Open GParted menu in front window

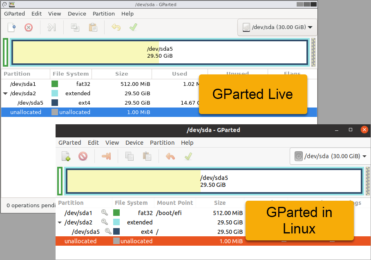[70, 143]
